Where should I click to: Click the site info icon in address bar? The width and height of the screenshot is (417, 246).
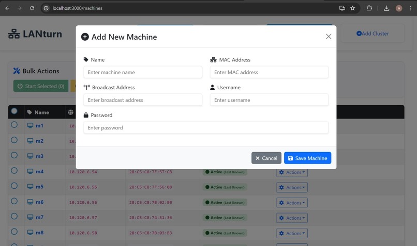click(x=46, y=8)
